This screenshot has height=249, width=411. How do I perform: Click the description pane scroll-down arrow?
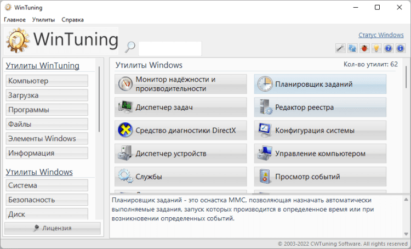point(406,234)
